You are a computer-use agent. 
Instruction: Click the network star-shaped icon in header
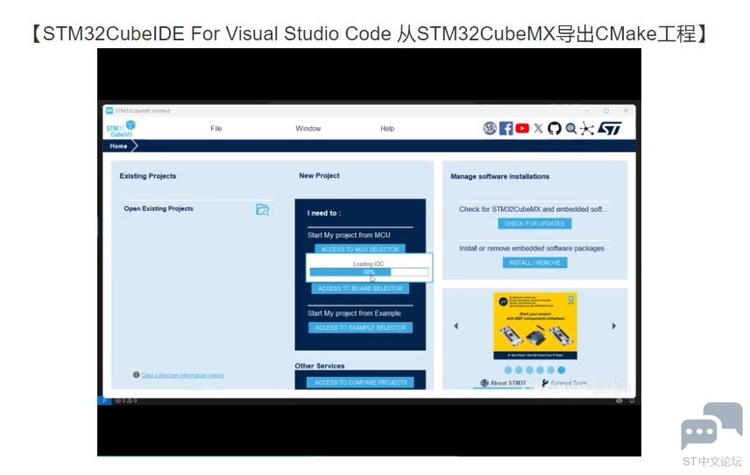(x=587, y=128)
